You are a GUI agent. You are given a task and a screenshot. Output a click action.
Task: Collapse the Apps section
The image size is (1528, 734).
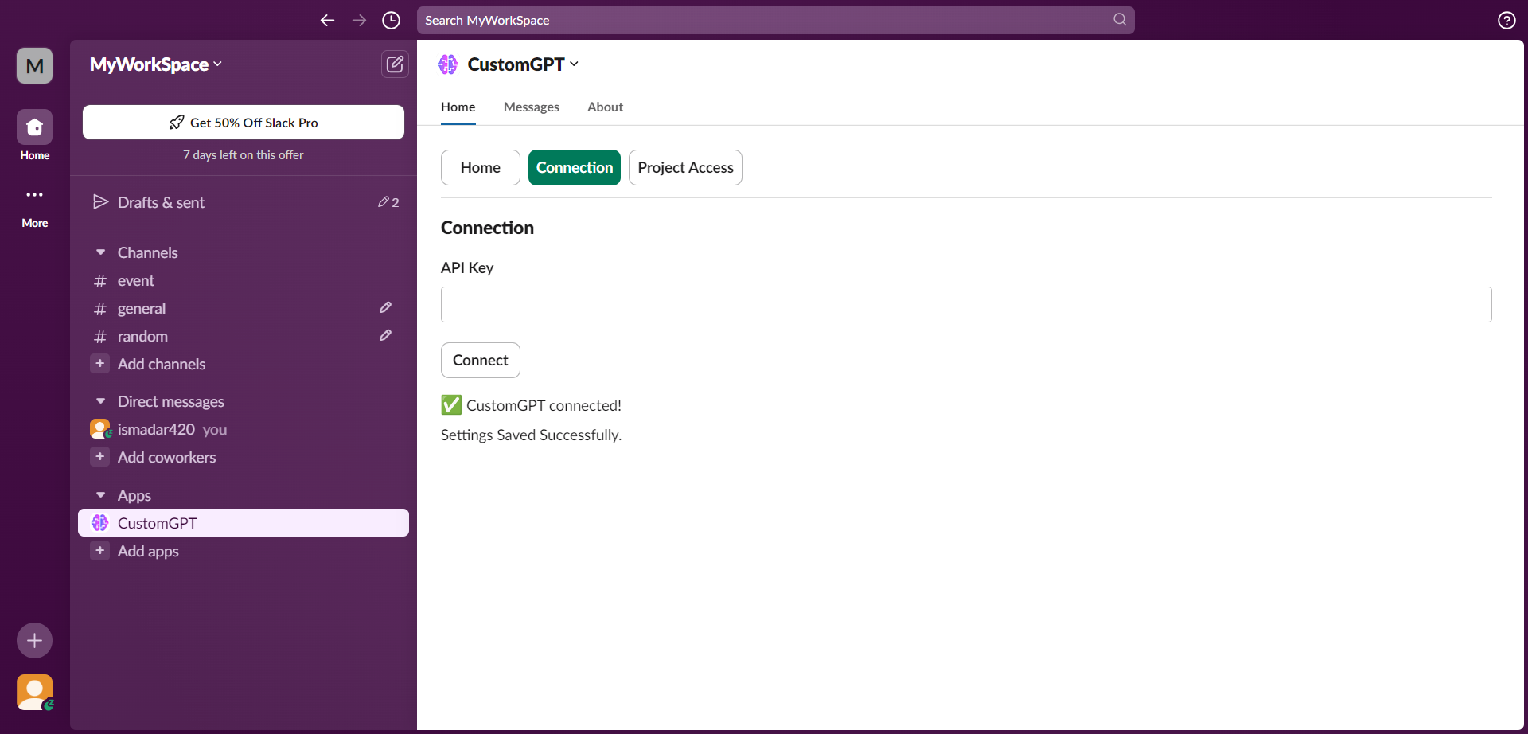point(100,495)
